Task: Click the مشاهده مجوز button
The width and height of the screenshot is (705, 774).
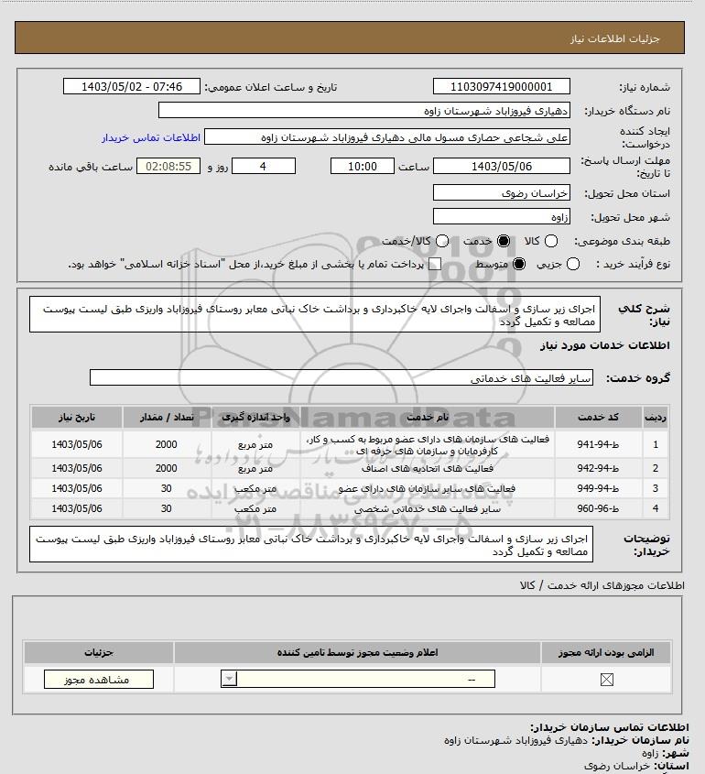Action: 99,680
